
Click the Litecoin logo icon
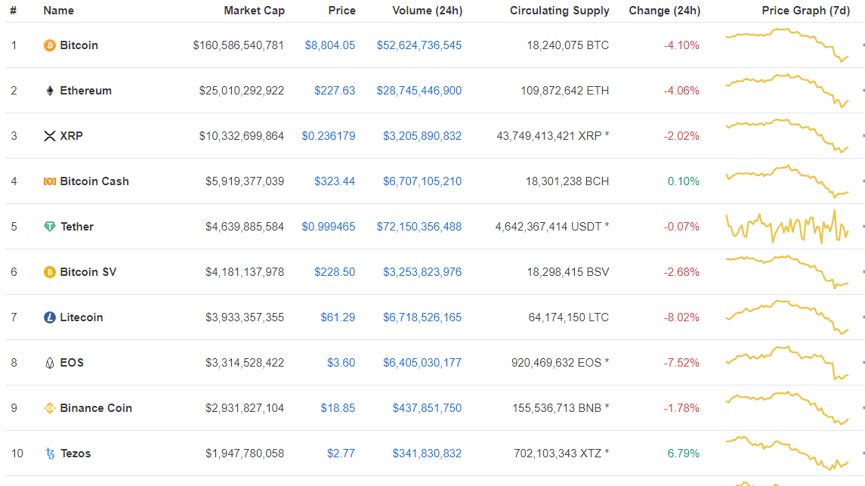tap(50, 317)
